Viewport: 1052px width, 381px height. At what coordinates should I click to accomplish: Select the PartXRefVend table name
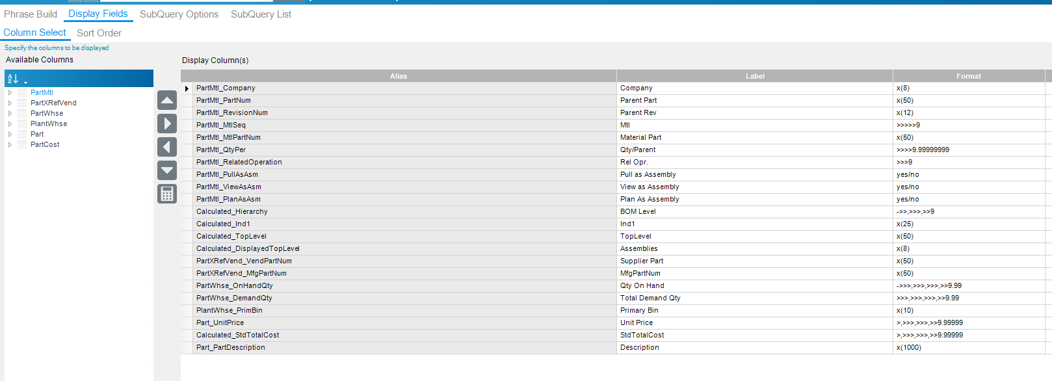click(53, 103)
